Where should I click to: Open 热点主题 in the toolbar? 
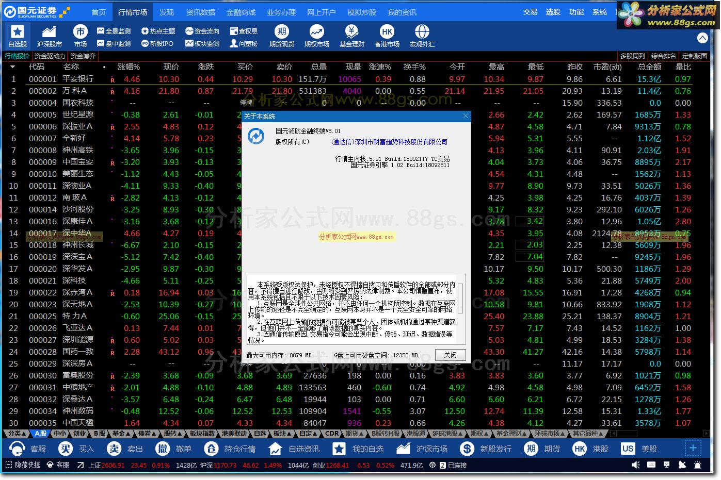coord(158,31)
